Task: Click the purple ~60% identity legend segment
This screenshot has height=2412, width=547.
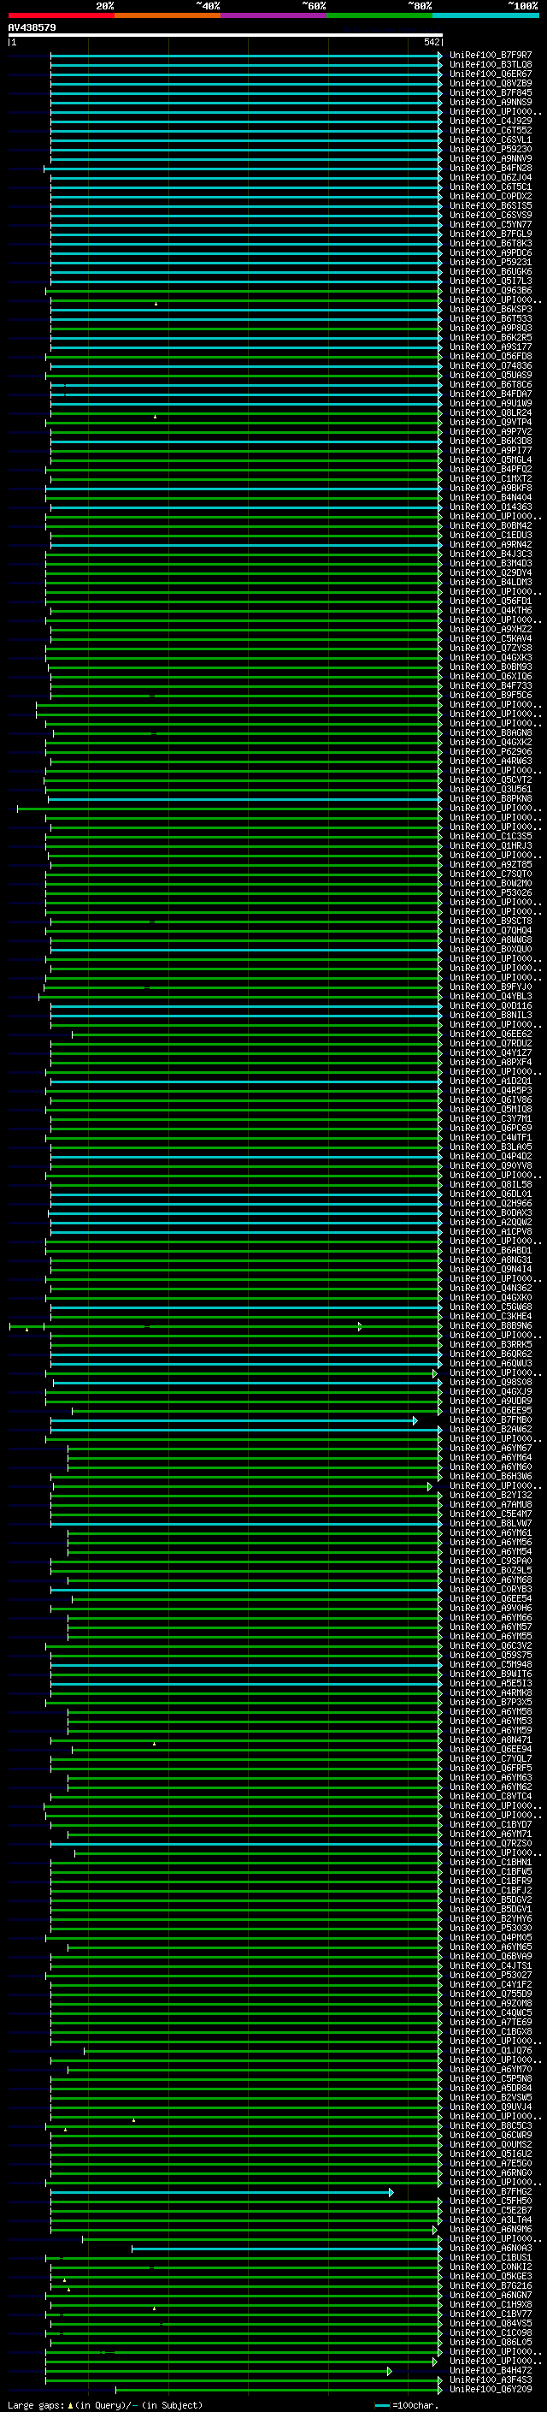Action: tap(274, 15)
